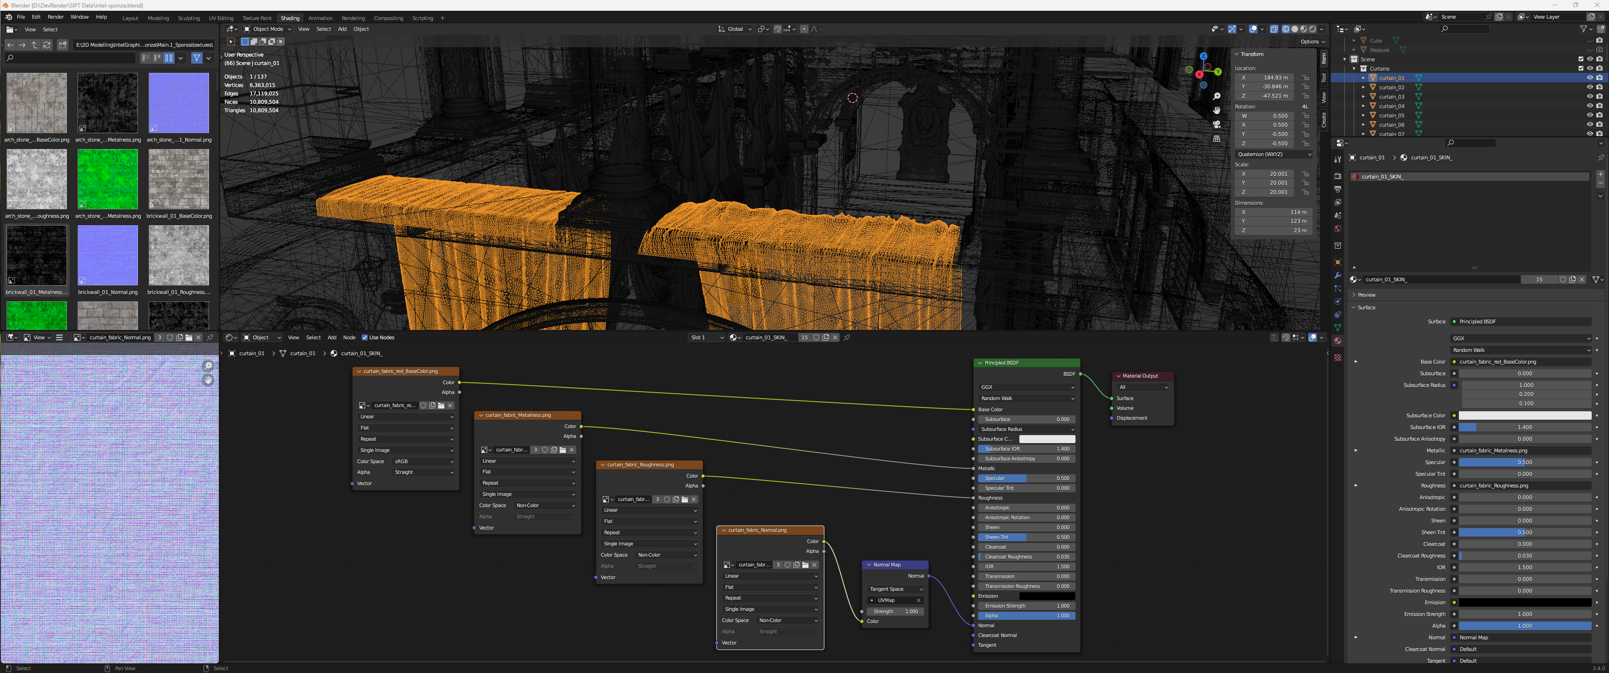Viewport: 1609px width, 673px height.
Task: Open the Object Mode dropdown
Action: (267, 29)
